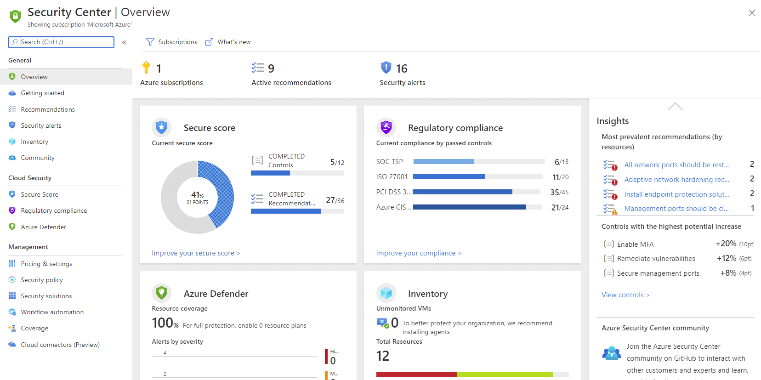Image resolution: width=761 pixels, height=380 pixels.
Task: Click the alert icon beside All network ports
Action: point(610,165)
